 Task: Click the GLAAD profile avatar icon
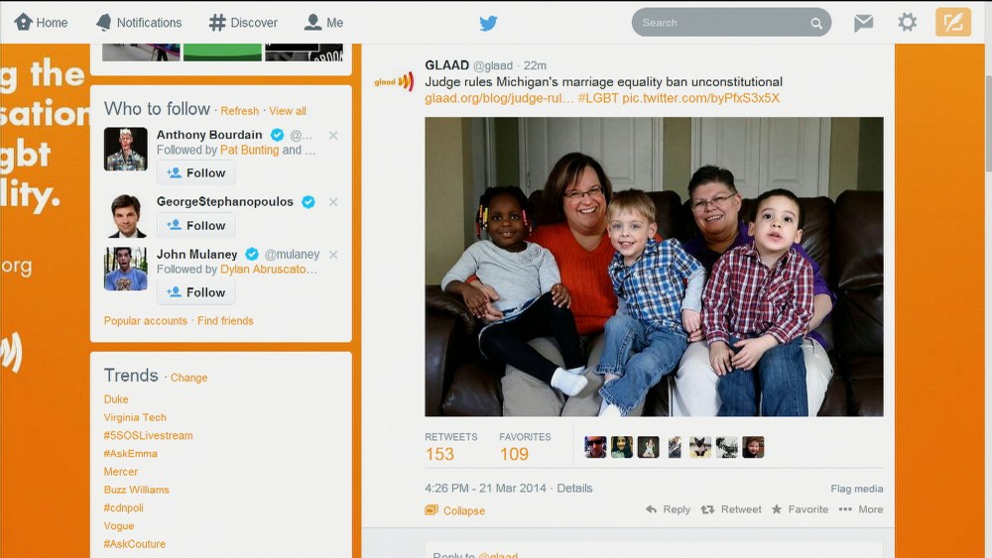tap(394, 81)
